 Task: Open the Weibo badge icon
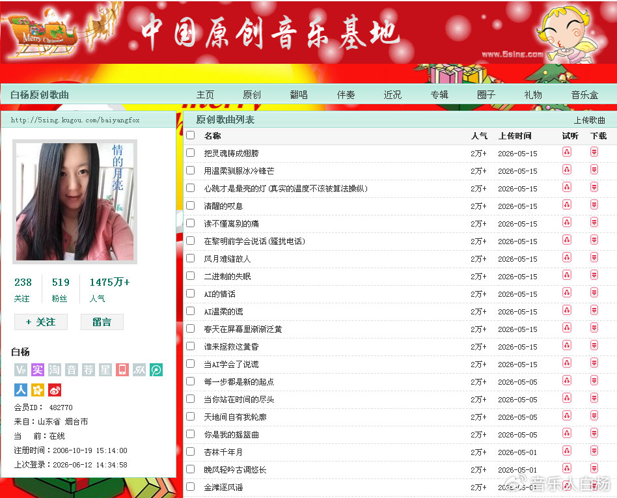click(55, 390)
